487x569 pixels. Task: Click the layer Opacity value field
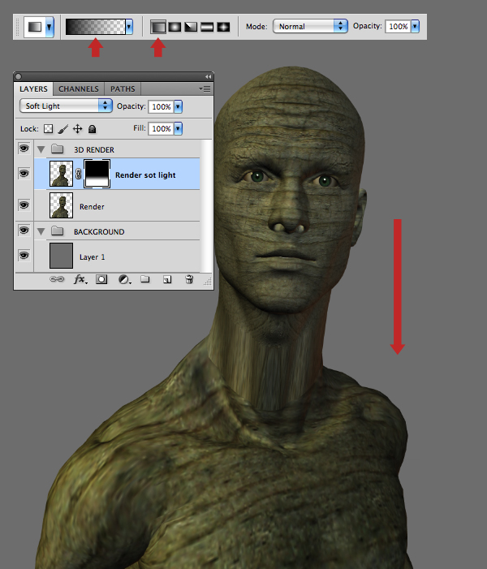click(x=162, y=106)
